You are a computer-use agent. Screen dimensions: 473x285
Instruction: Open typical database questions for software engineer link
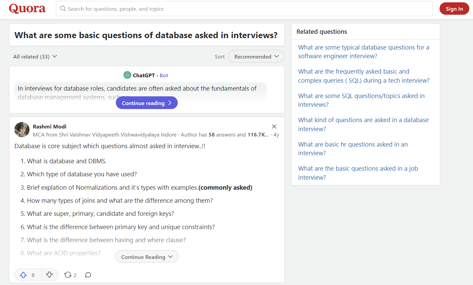pyautogui.click(x=364, y=52)
